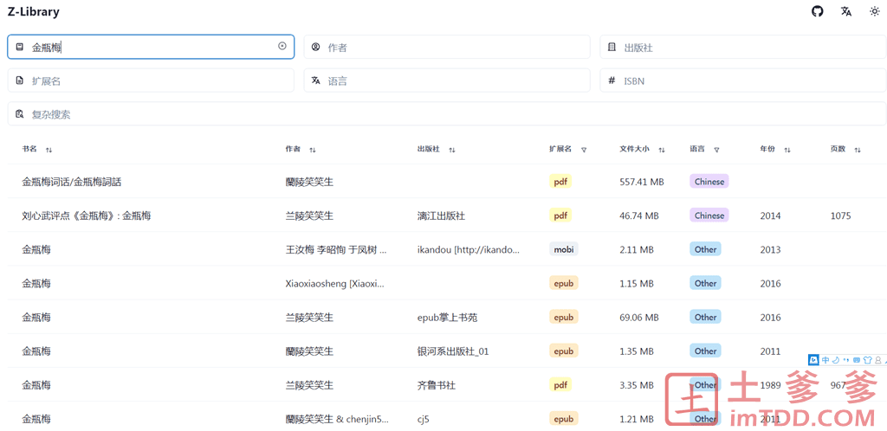The width and height of the screenshot is (887, 431).
Task: Select the 557.41 MB file size cell
Action: pyautogui.click(x=642, y=182)
